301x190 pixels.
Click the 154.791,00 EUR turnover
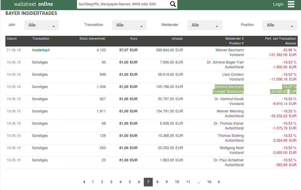point(169,111)
